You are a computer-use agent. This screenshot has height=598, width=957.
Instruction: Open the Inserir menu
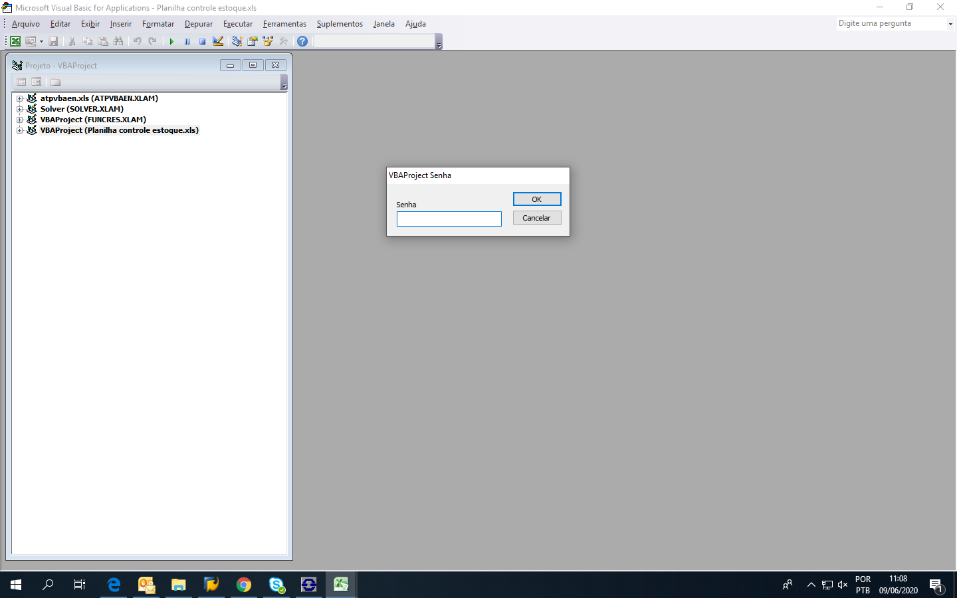coord(121,24)
